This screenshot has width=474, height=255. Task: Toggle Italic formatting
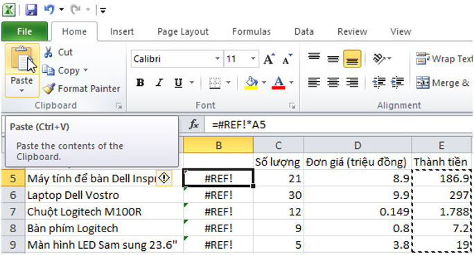(x=159, y=82)
